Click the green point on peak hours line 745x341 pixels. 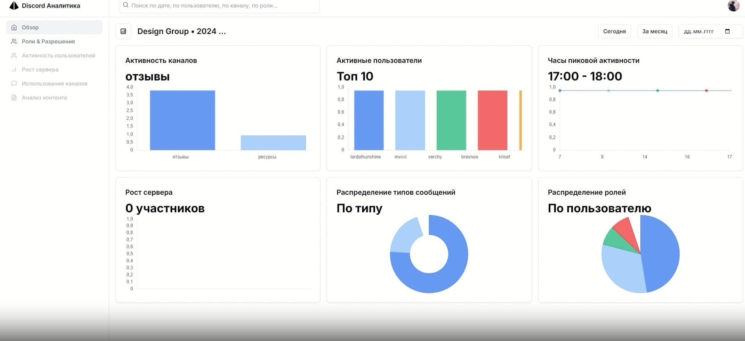click(x=658, y=91)
